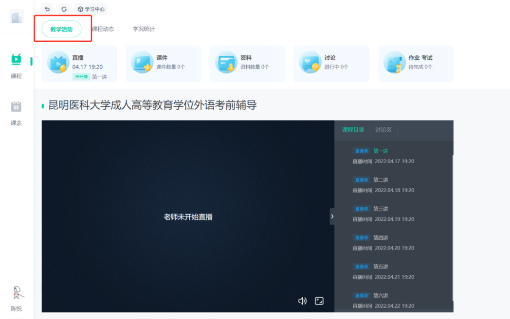The width and height of the screenshot is (510, 319).
Task: Click the 未开播 status badge
Action: click(81, 77)
